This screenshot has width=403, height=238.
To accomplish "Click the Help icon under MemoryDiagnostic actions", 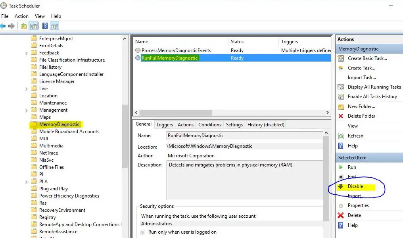I will click(x=341, y=146).
